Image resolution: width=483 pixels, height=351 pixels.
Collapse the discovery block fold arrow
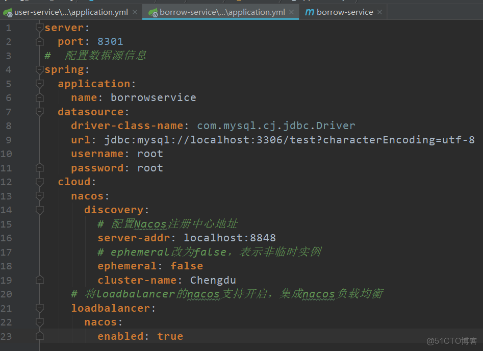tap(40, 210)
